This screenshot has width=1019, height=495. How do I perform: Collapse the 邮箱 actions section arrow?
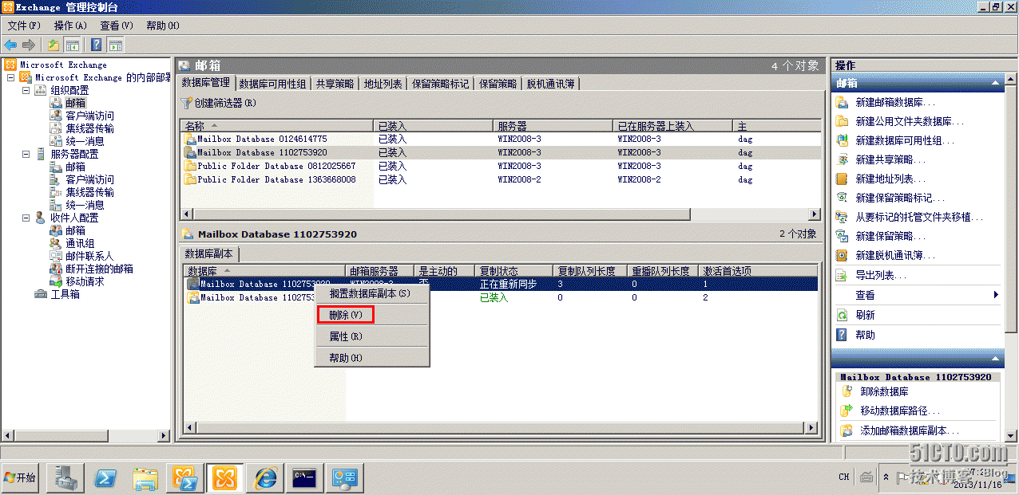(x=995, y=83)
